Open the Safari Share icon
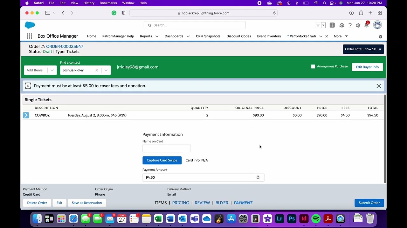The height and width of the screenshot is (228, 407). pyautogui.click(x=361, y=13)
